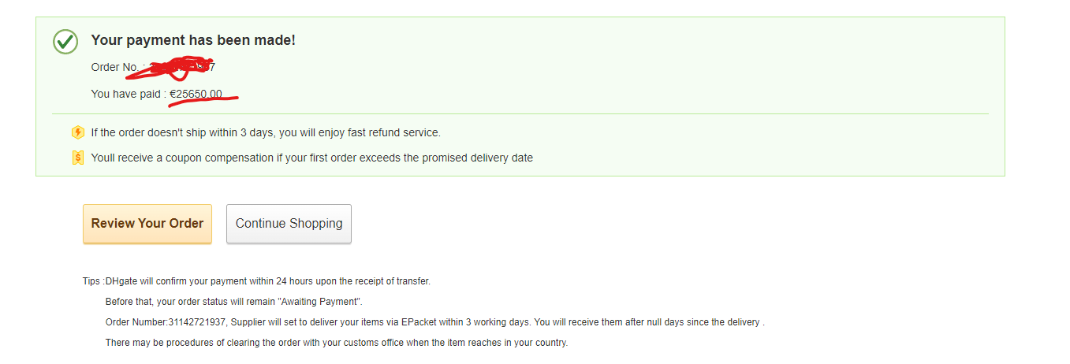
Task: Click the 'You have paid' label
Action: [129, 95]
